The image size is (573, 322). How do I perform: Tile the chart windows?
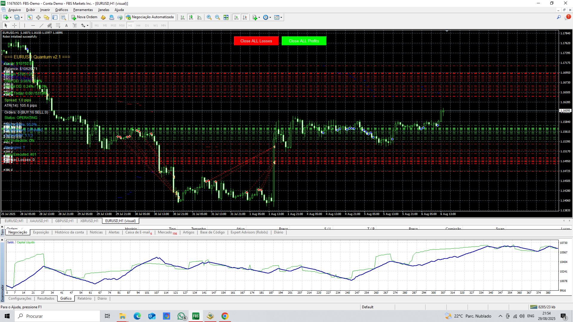click(226, 17)
